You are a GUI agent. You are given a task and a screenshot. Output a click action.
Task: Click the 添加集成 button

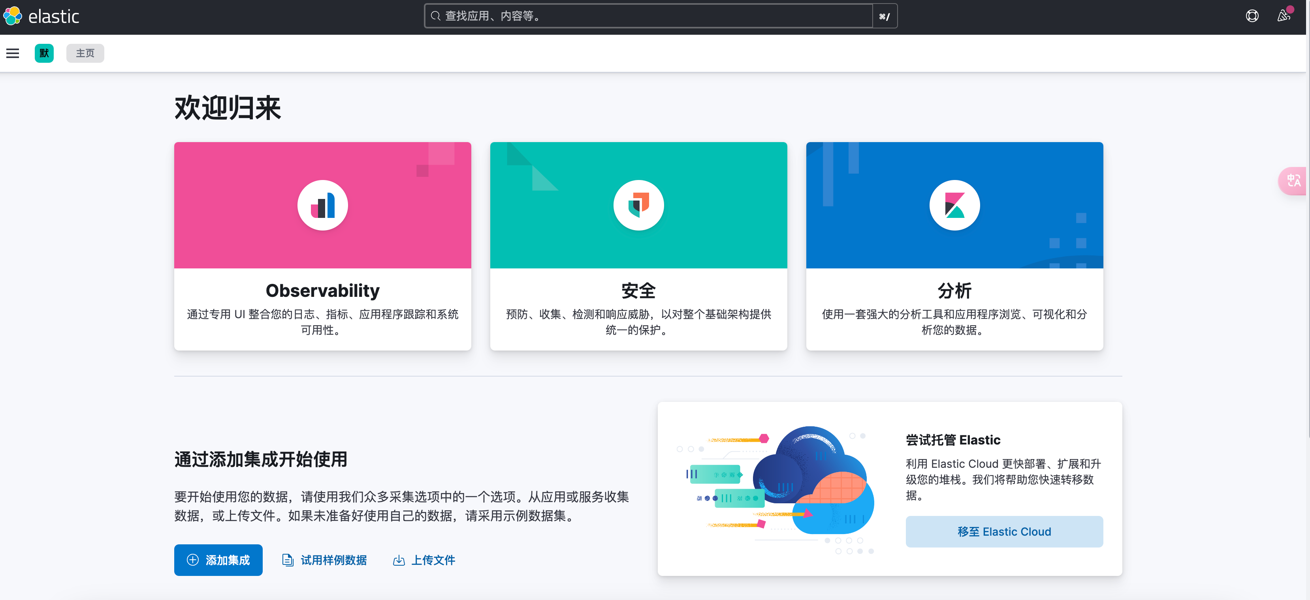coord(218,560)
